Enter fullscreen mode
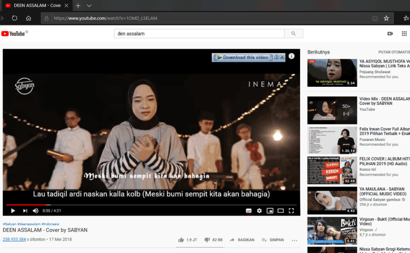The height and width of the screenshot is (253, 410). coord(291,211)
